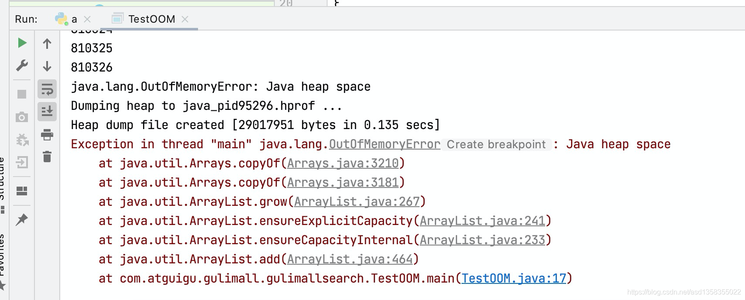745x300 pixels.
Task: Click the camera dump threads icon
Action: (22, 117)
